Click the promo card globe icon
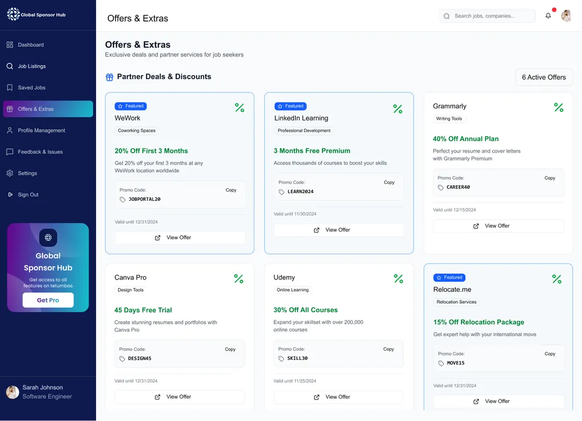Screen dimensions: 582x421 48,238
